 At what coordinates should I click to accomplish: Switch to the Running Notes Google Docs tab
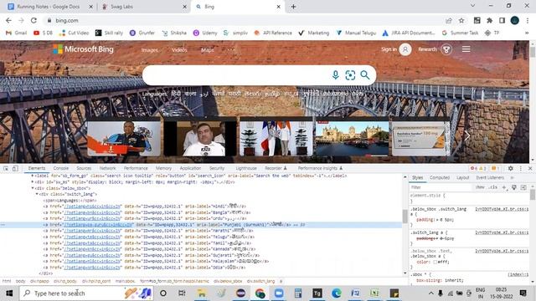click(x=50, y=7)
